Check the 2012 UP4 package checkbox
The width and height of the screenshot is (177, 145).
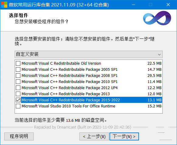click(18, 88)
